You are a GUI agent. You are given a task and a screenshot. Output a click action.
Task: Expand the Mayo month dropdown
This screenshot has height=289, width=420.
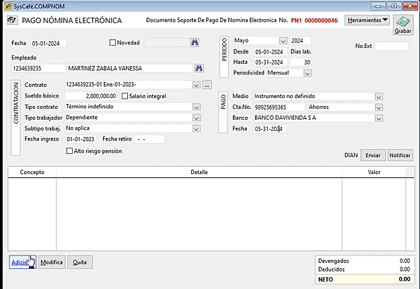pyautogui.click(x=283, y=41)
